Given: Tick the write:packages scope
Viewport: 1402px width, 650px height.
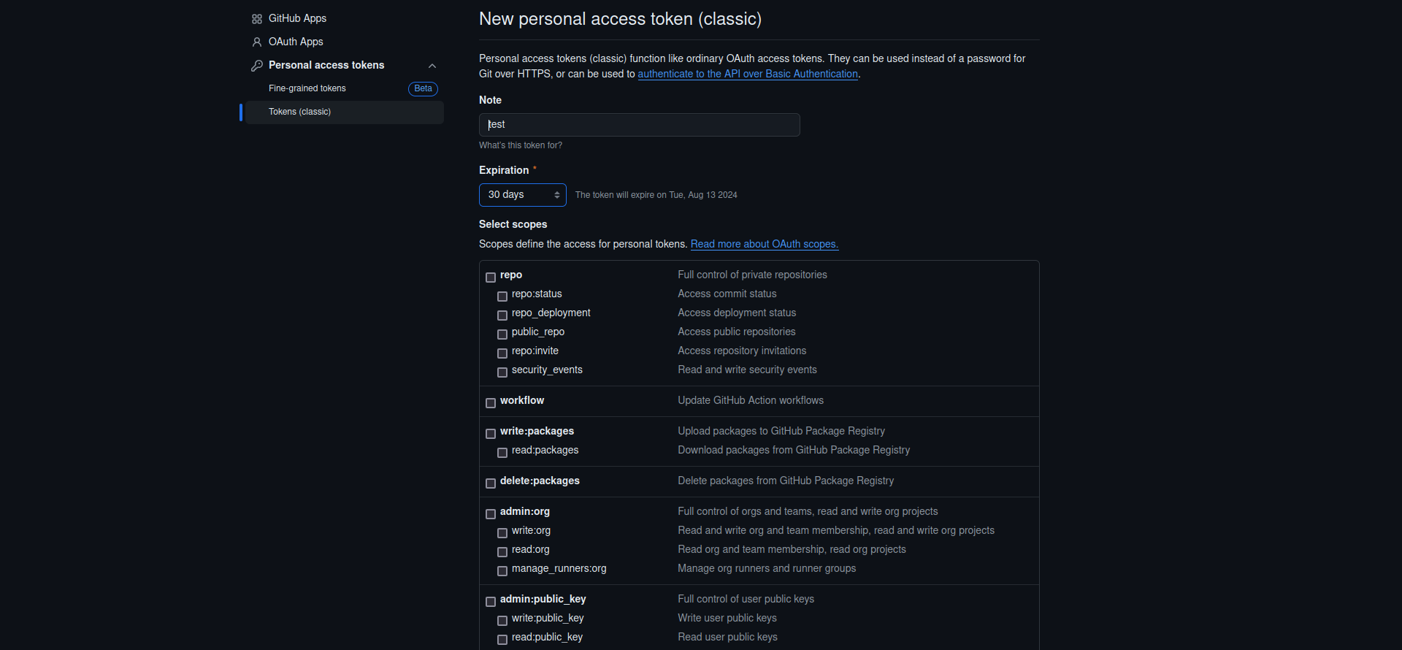Looking at the screenshot, I should 491,434.
